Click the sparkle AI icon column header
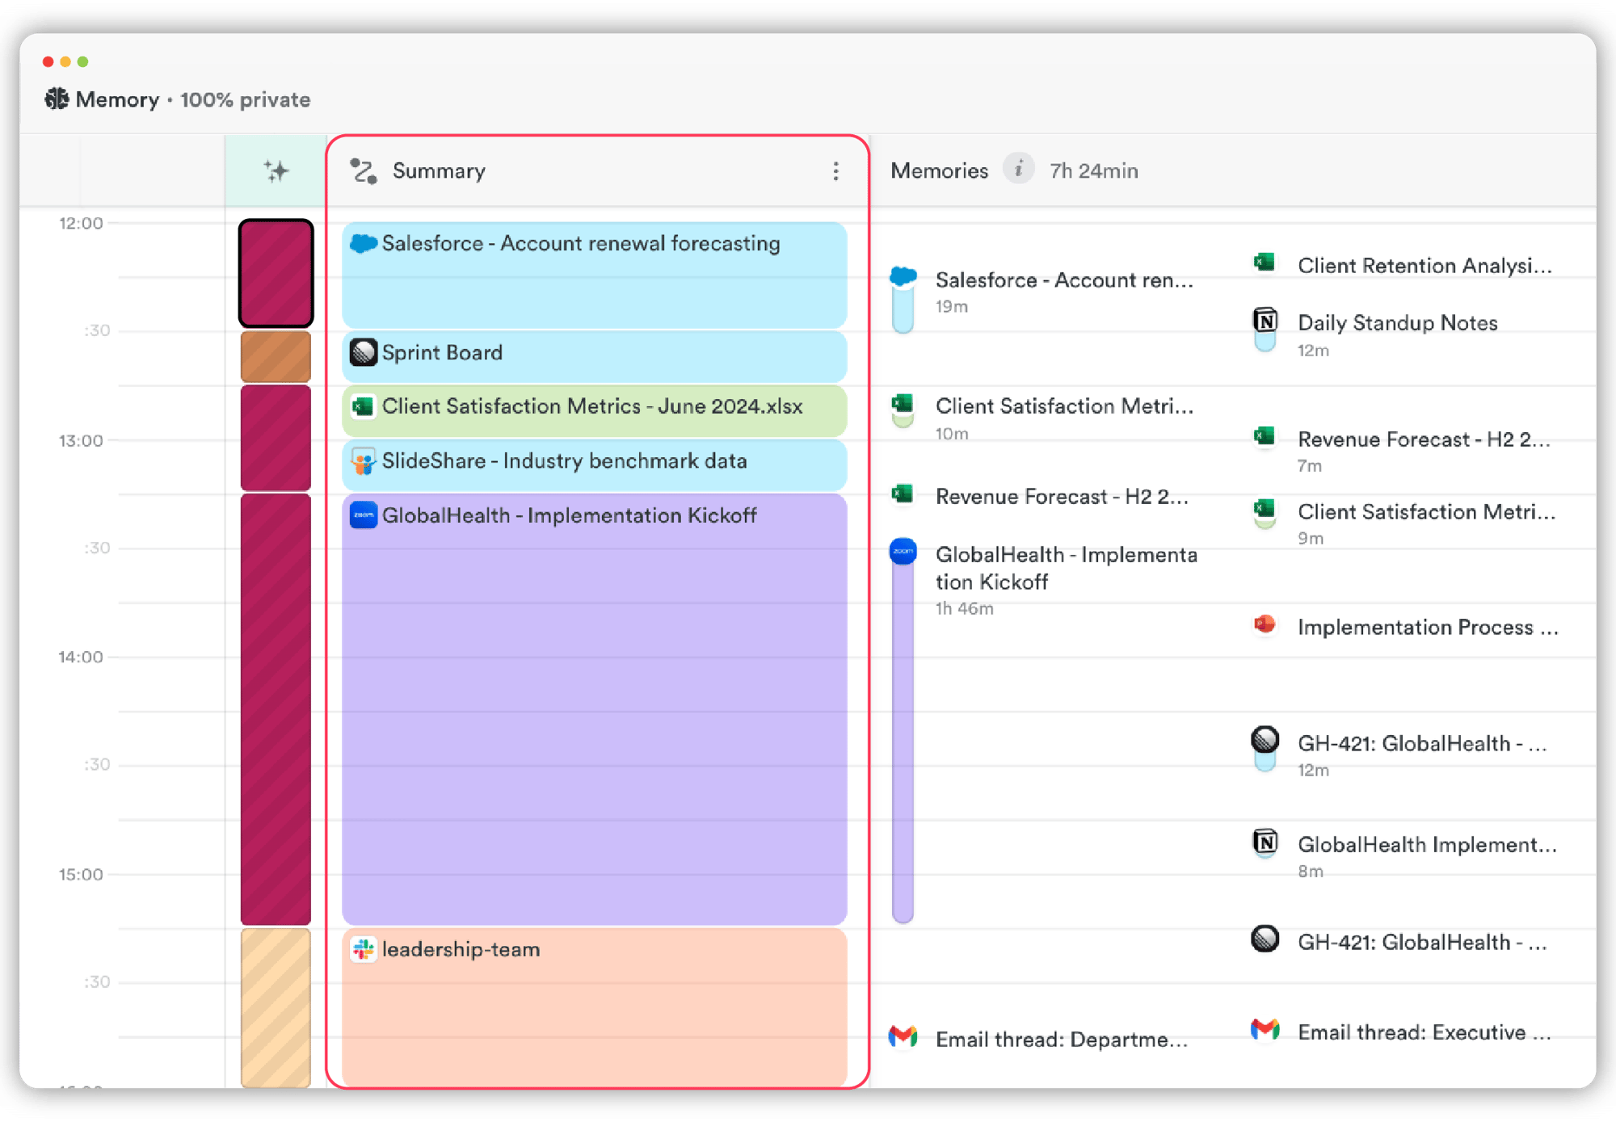Viewport: 1616px width, 1122px height. (276, 171)
